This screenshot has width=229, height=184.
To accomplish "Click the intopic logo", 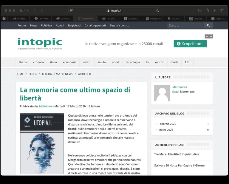I will [40, 44].
